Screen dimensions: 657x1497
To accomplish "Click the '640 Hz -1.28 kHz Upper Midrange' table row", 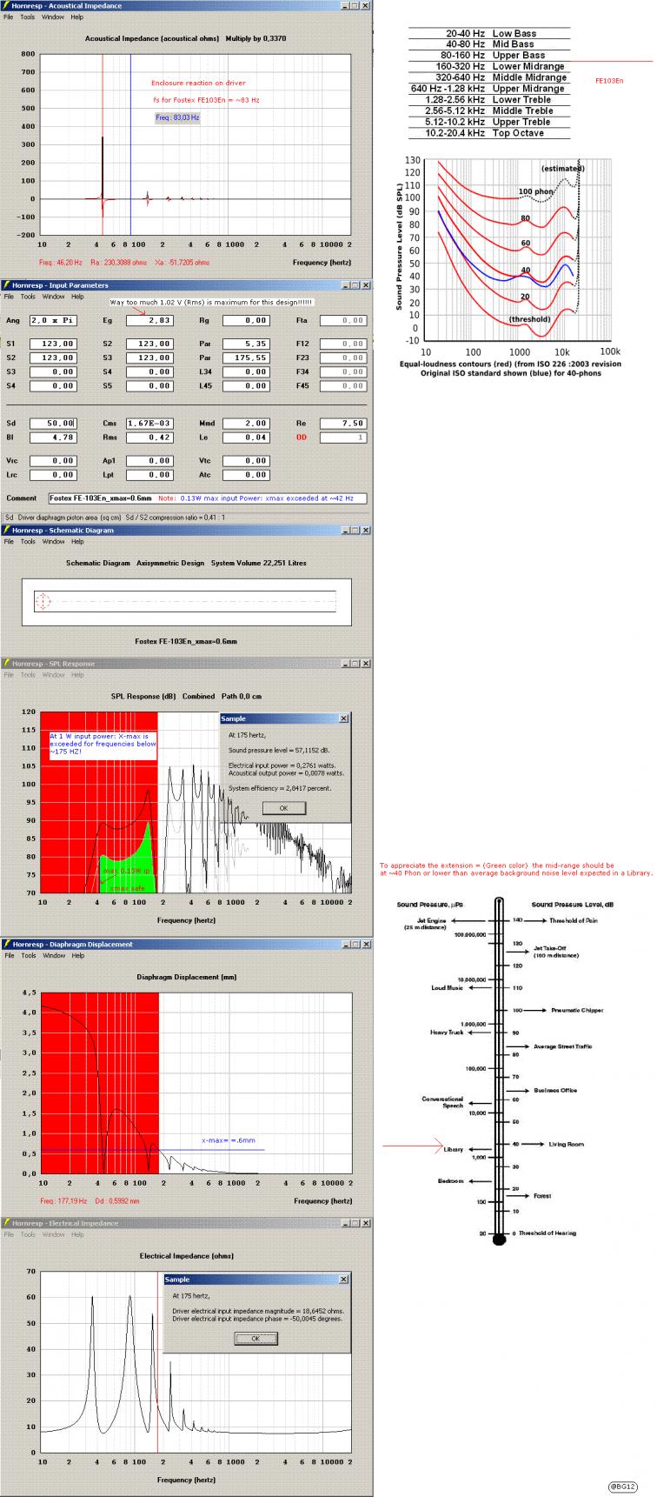I will [489, 88].
